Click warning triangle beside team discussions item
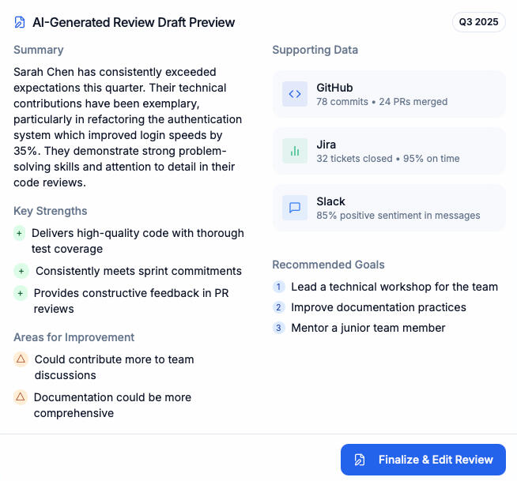Viewport: 517px width, 481px height. click(x=21, y=359)
